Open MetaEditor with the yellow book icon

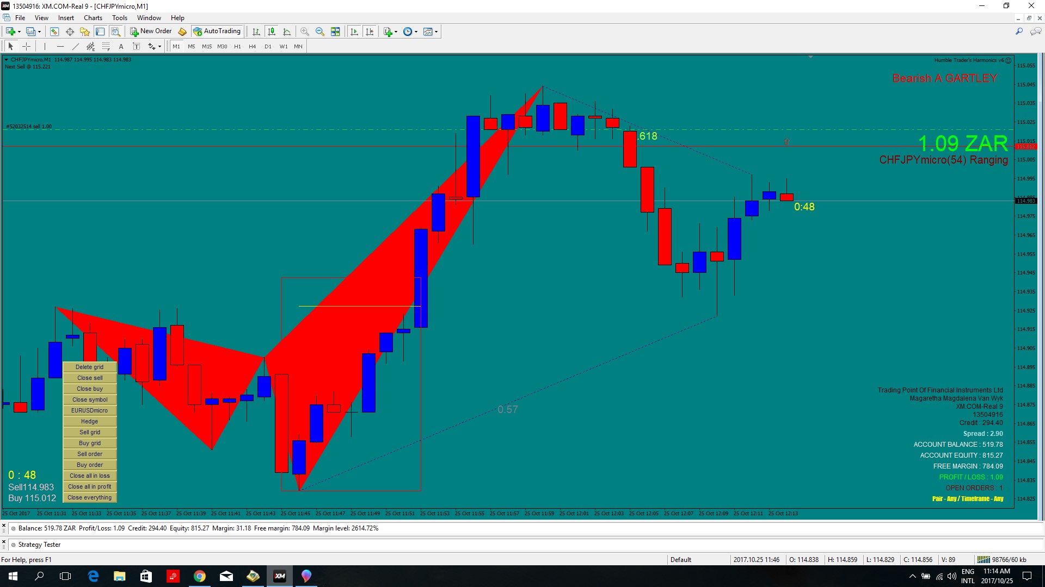tap(182, 32)
